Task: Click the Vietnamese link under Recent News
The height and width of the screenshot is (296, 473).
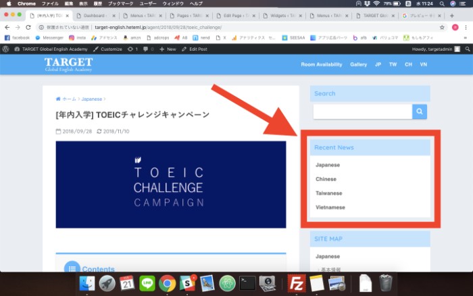Action: pos(330,207)
